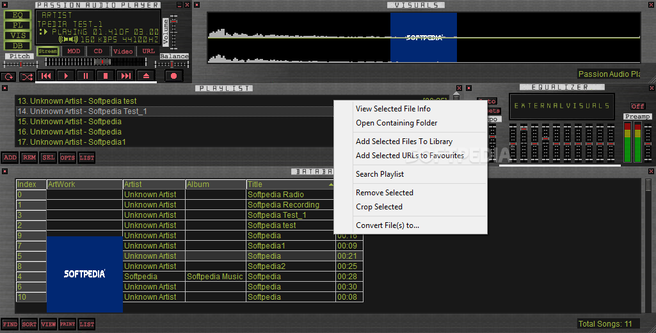The height and width of the screenshot is (333, 656).
Task: Select playlist row 13 Softpedia test
Action: pyautogui.click(x=232, y=101)
